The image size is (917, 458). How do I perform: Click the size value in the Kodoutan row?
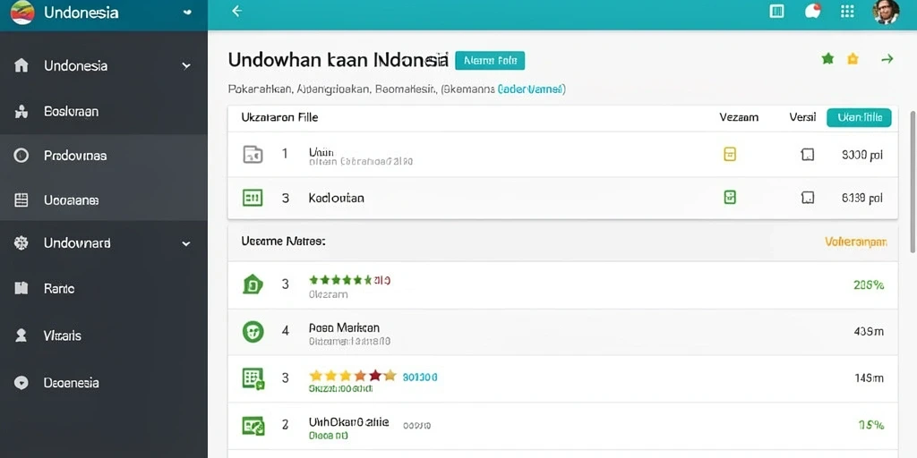tap(862, 198)
